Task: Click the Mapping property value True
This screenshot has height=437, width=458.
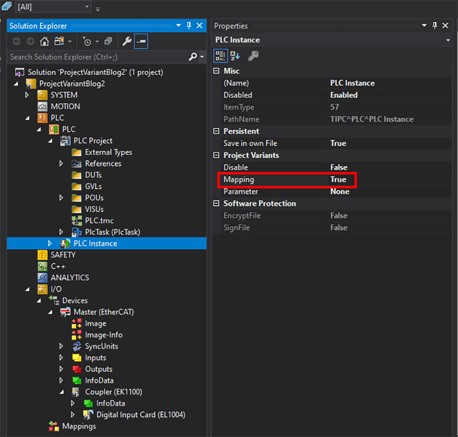Action: pyautogui.click(x=338, y=179)
